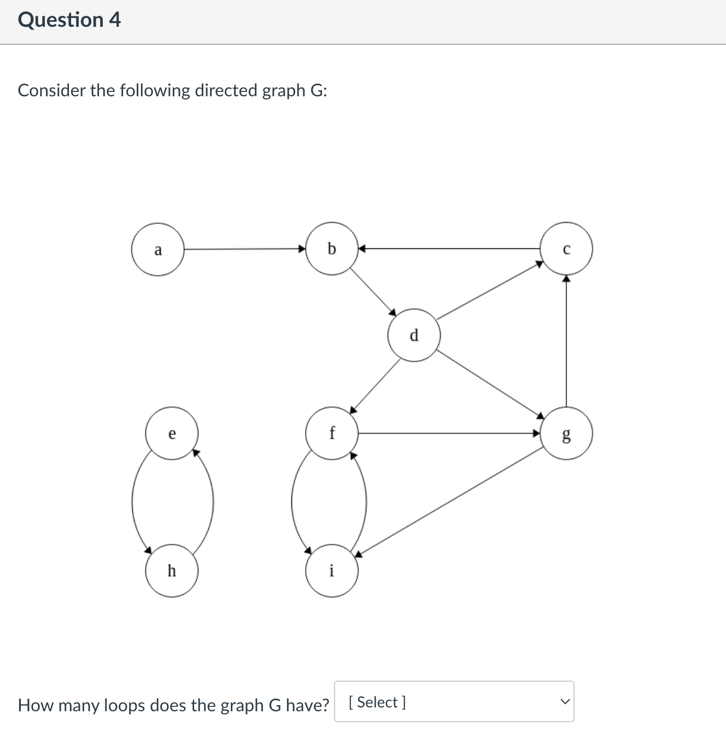The height and width of the screenshot is (743, 726).
Task: Click node e in the graph
Action: pyautogui.click(x=172, y=434)
